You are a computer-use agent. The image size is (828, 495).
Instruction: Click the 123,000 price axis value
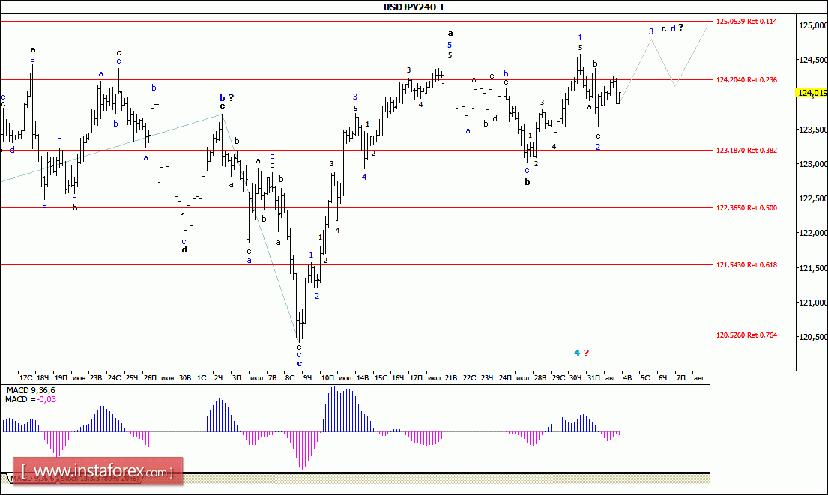pos(813,164)
